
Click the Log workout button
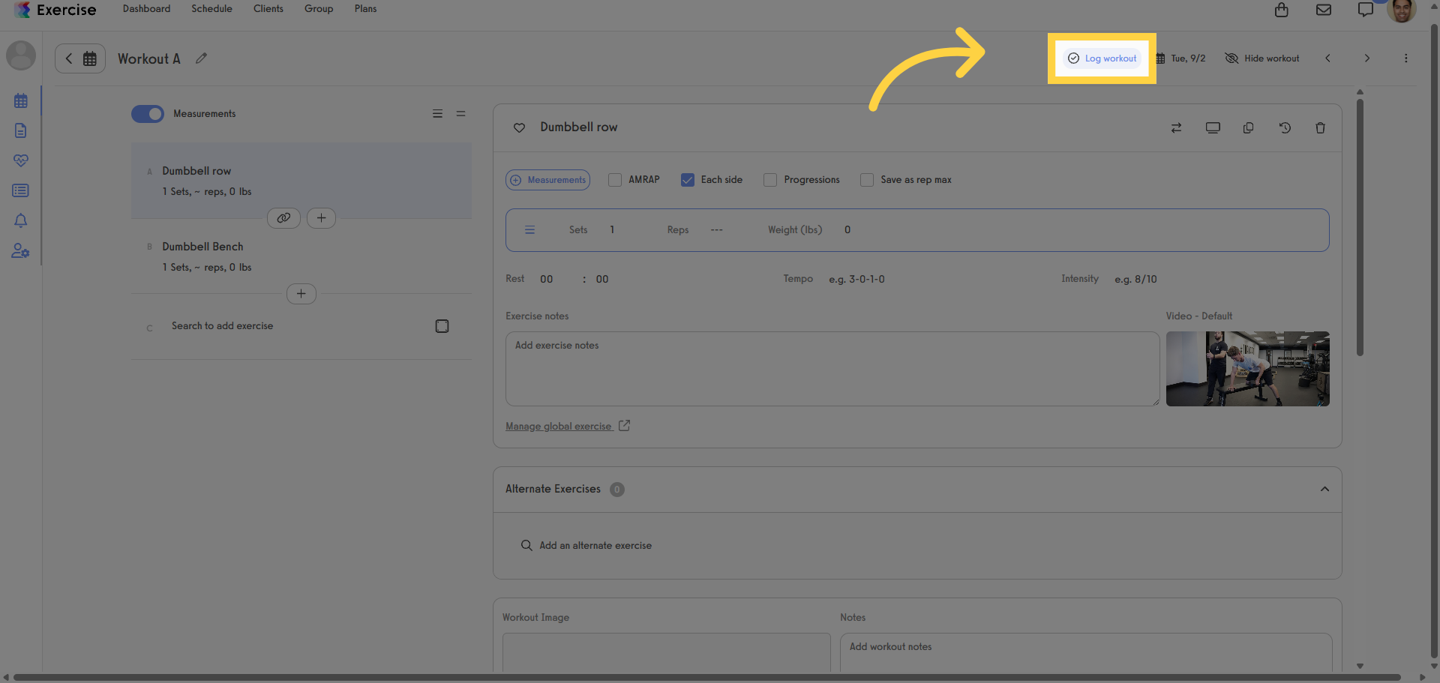[x=1102, y=58]
